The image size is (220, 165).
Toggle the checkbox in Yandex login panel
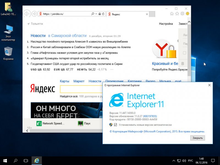pos(185,53)
